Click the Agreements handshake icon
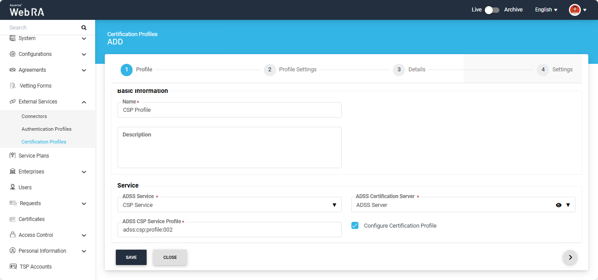Viewport: 598px width, 280px height. tap(12, 70)
